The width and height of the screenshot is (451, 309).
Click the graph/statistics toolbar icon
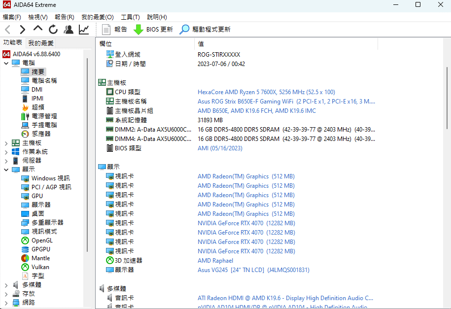click(84, 29)
